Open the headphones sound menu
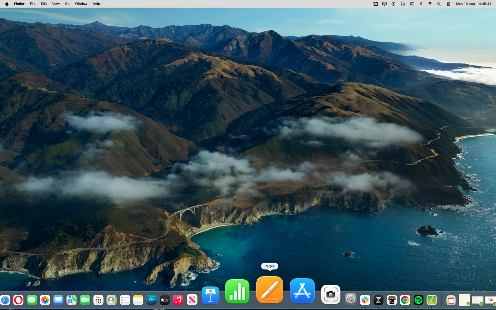 tap(403, 4)
